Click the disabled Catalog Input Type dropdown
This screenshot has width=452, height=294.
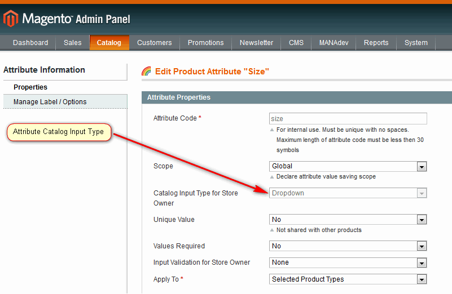(x=348, y=193)
